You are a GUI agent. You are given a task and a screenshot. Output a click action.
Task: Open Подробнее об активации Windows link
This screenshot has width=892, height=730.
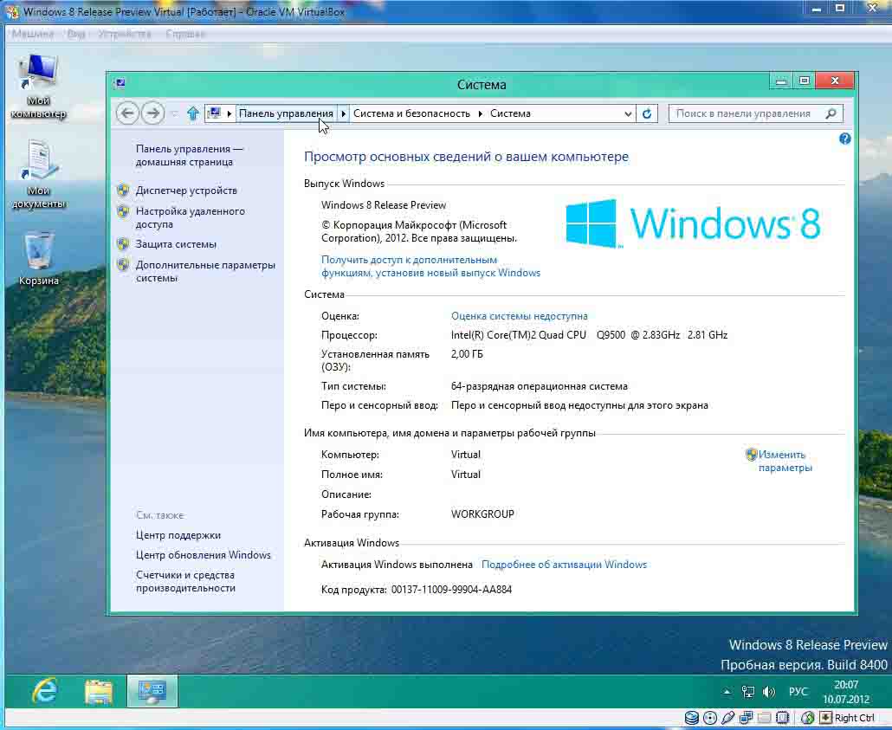click(x=564, y=565)
